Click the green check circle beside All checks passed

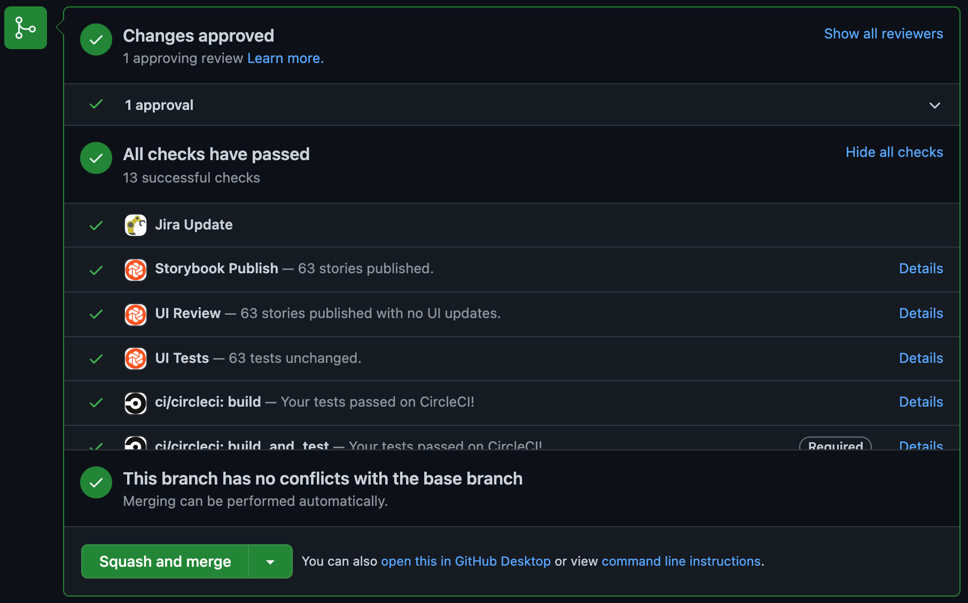tap(96, 158)
